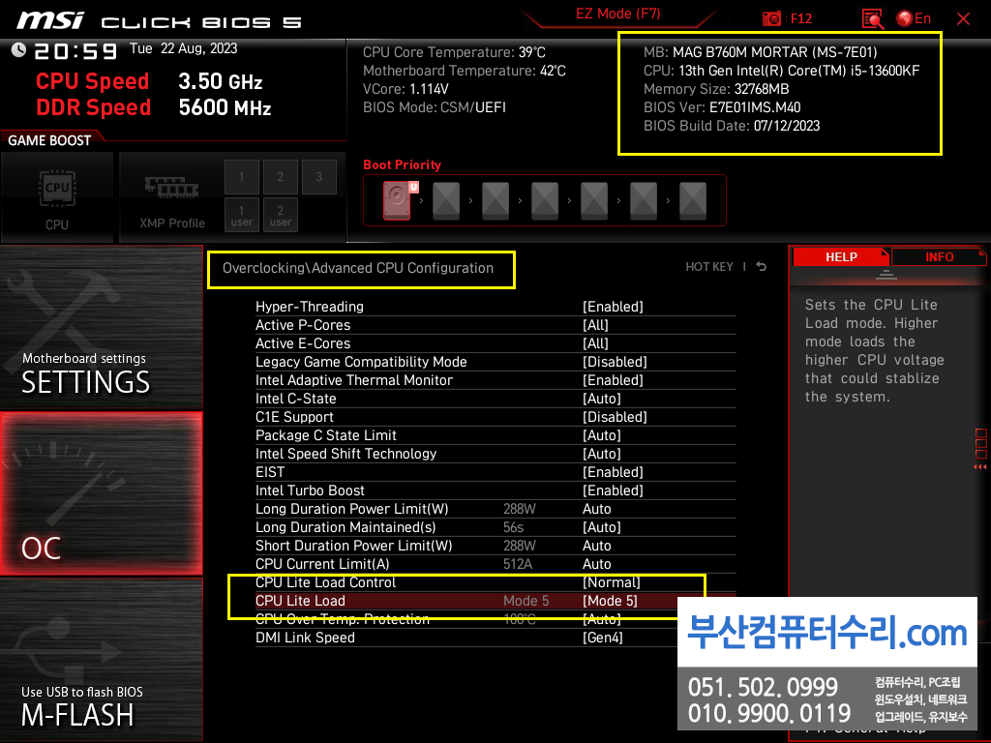Open the SETTINGS motherboard settings panel

[101, 327]
